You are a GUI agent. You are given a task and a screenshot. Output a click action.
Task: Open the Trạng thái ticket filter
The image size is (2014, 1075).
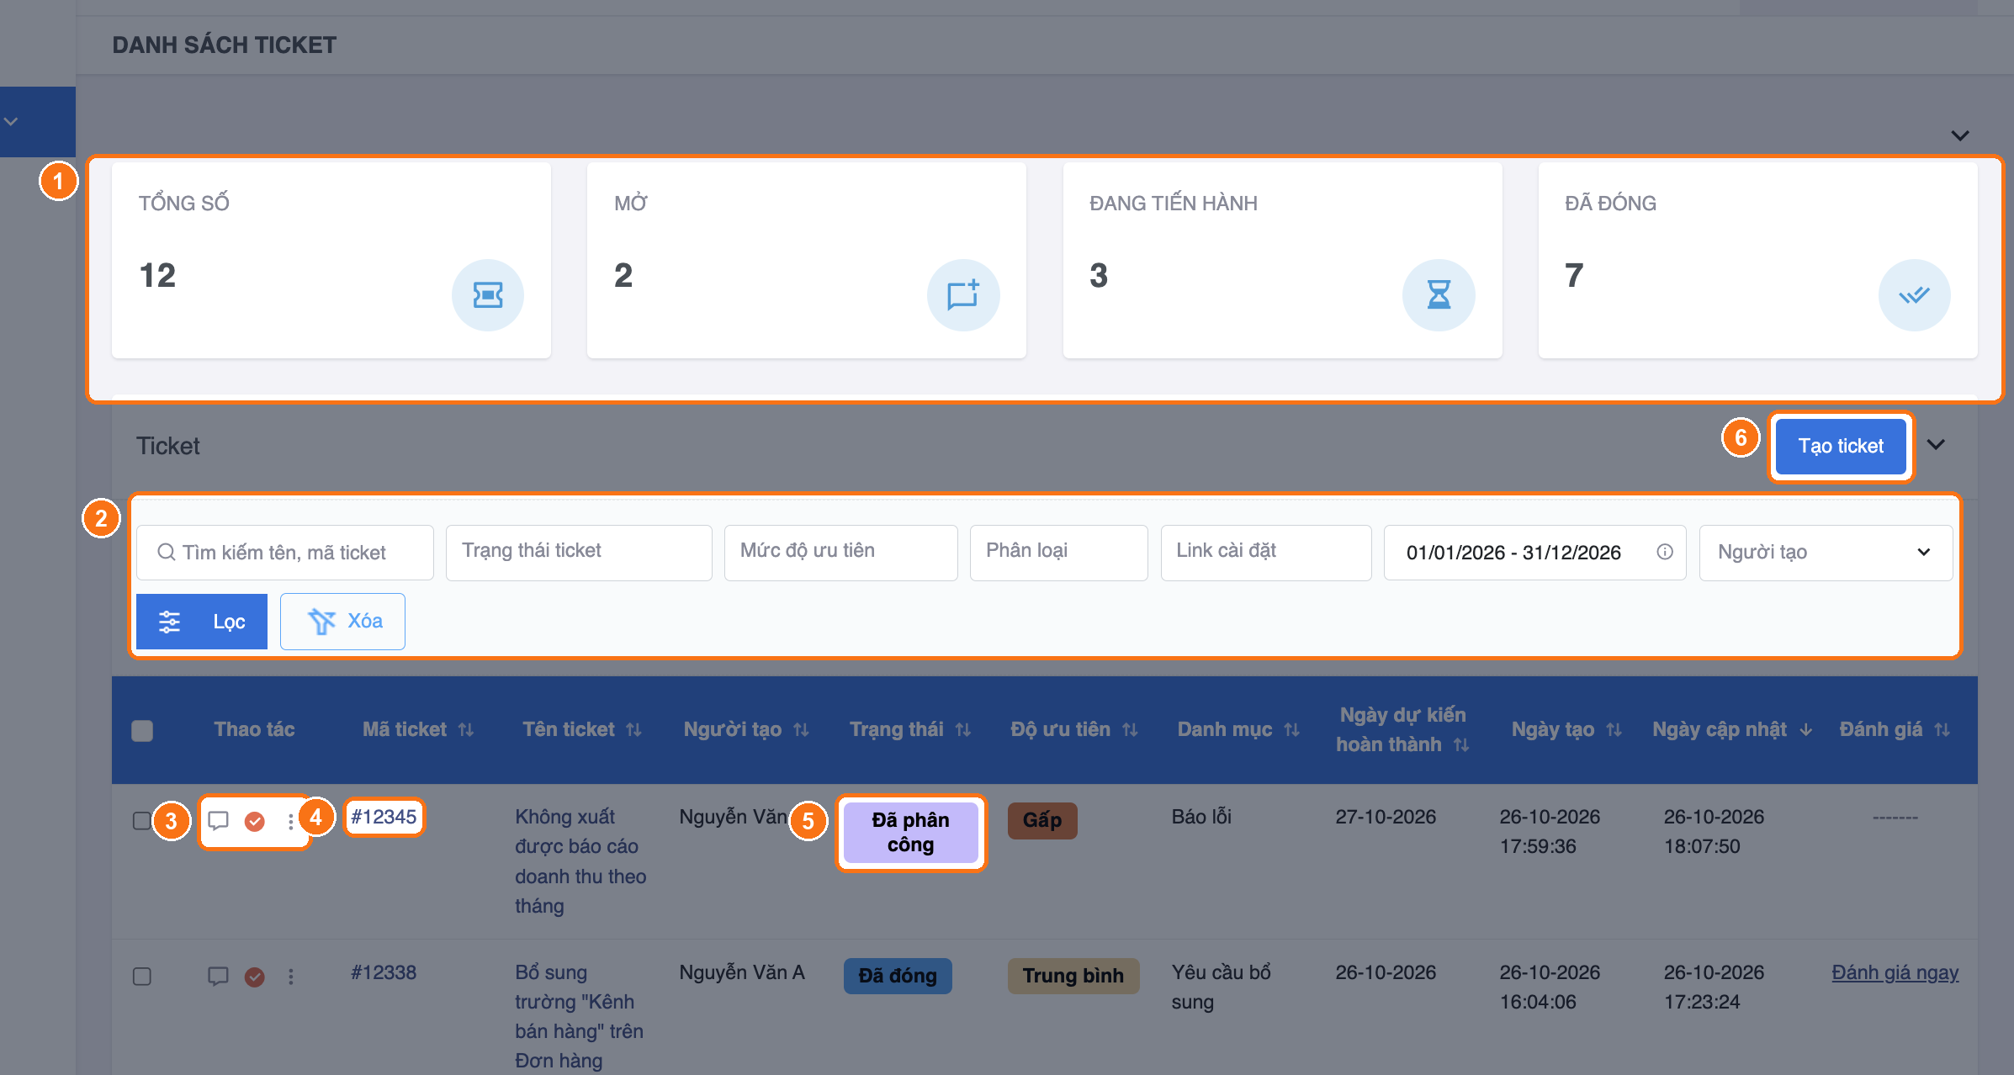pos(579,553)
